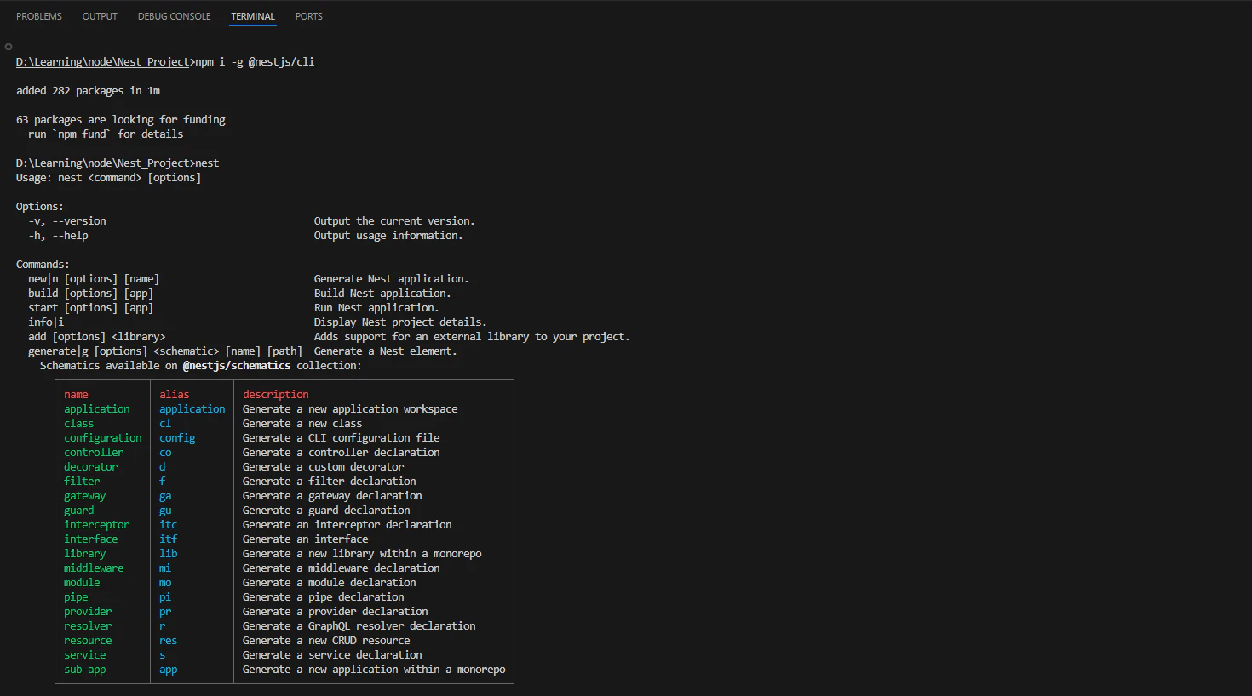Click the description column header
The image size is (1252, 696).
[275, 394]
